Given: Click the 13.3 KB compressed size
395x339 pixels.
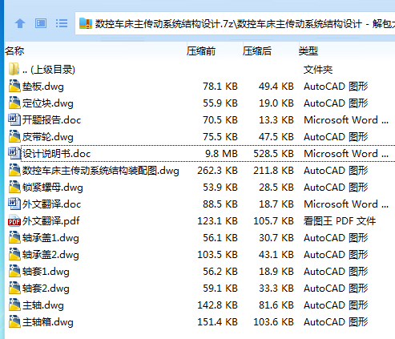Looking at the screenshot, I should coord(276,120).
